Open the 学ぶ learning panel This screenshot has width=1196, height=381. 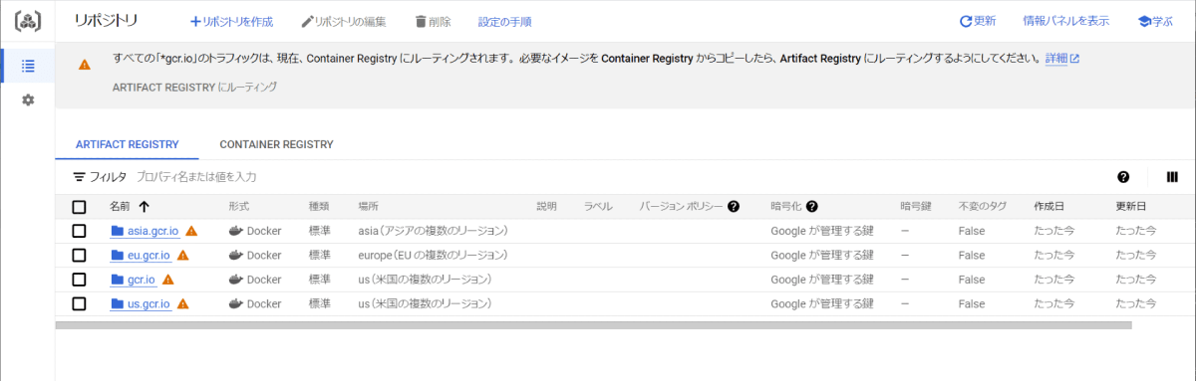[1155, 21]
